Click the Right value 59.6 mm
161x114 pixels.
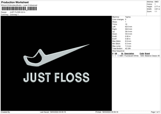tap(129, 29)
